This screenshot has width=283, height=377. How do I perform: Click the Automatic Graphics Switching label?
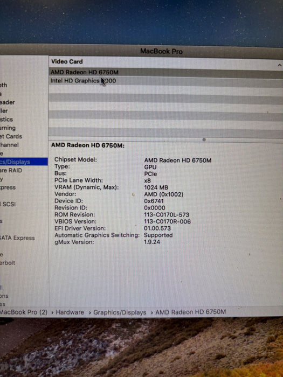pyautogui.click(x=97, y=235)
